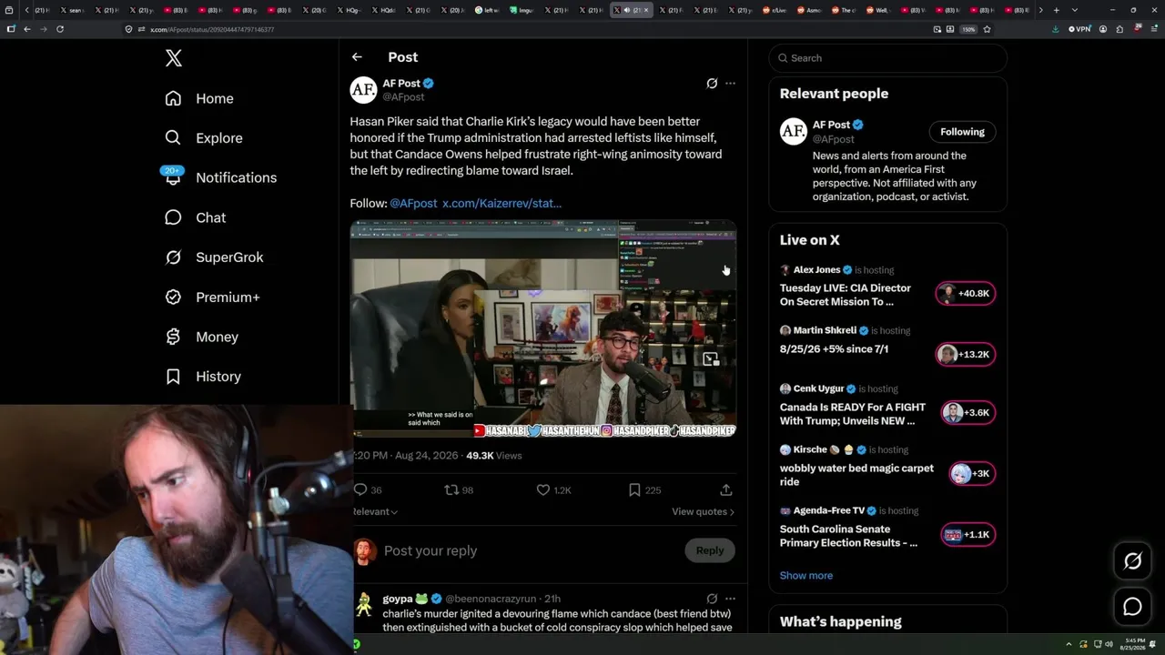Open goypa's profile name
1165x655 pixels.
tap(398, 599)
